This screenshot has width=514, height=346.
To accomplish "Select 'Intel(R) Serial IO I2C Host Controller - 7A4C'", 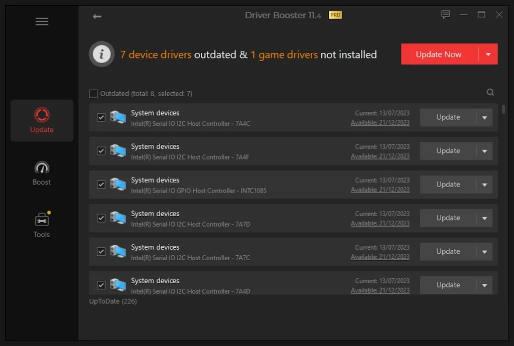I will tap(190, 124).
